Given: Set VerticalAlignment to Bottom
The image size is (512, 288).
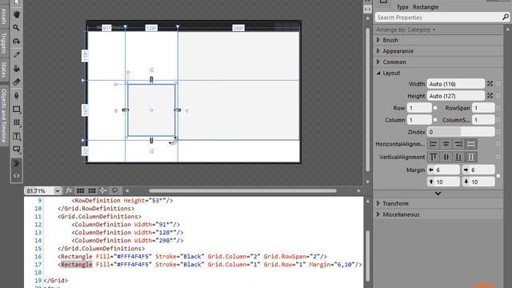Looking at the screenshot, I should (458, 157).
